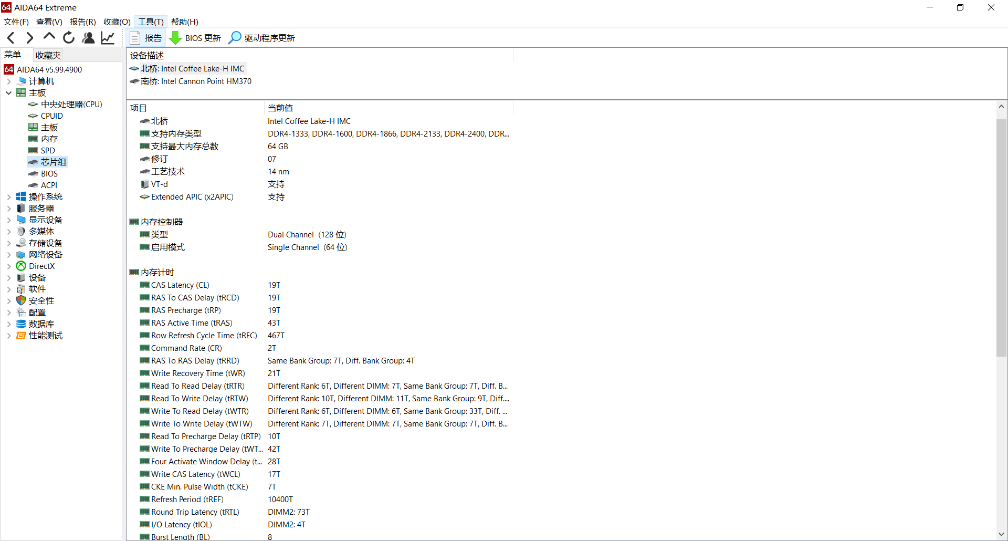Expand the 服务器 tree node
The height and width of the screenshot is (541, 1008).
coord(8,209)
